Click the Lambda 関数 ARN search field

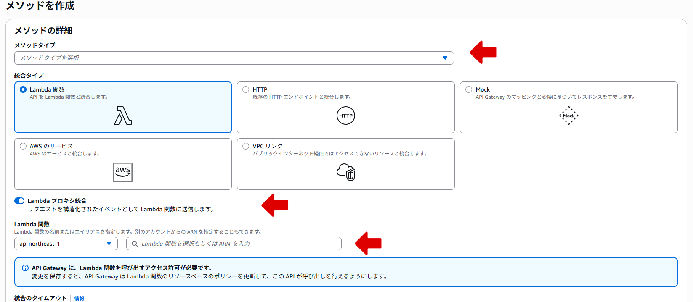[x=234, y=244]
